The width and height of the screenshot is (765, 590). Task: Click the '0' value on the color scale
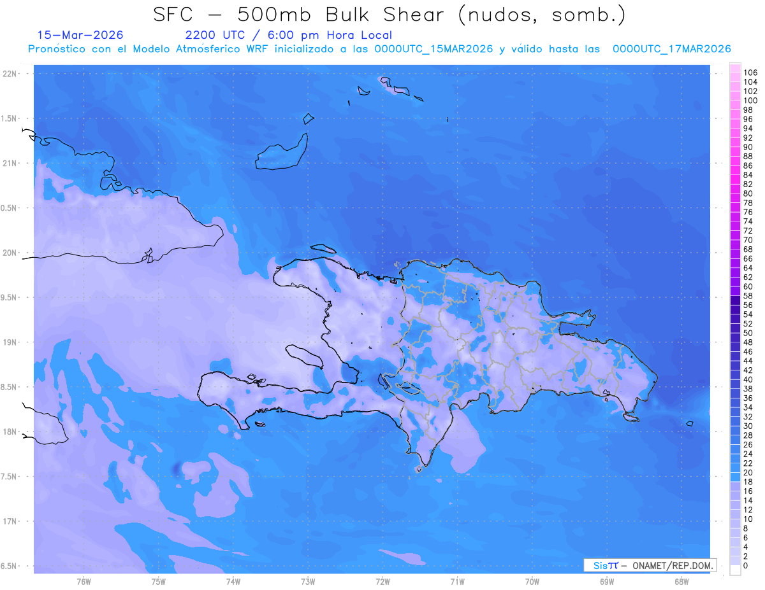tap(746, 565)
